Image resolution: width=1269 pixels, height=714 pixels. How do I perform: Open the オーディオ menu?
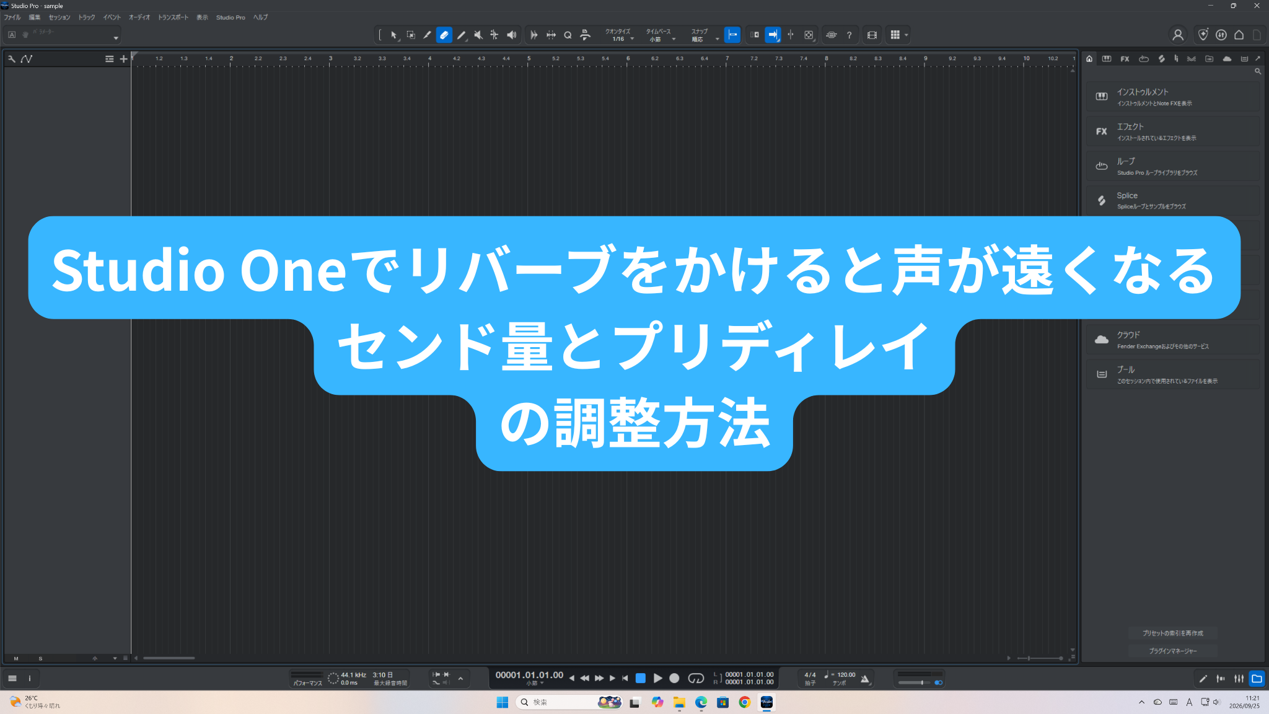(139, 17)
